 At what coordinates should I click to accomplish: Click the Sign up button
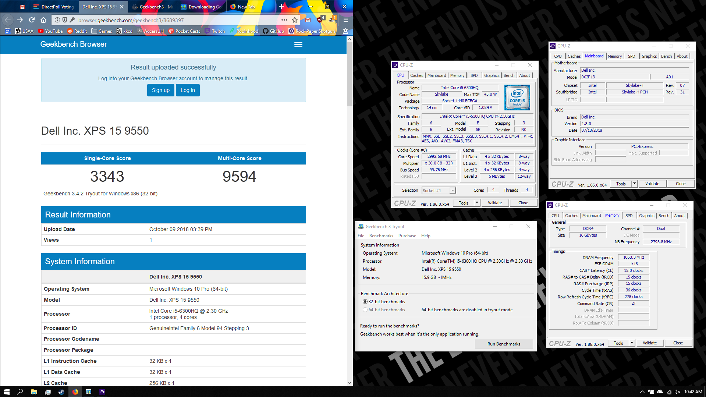click(x=161, y=90)
